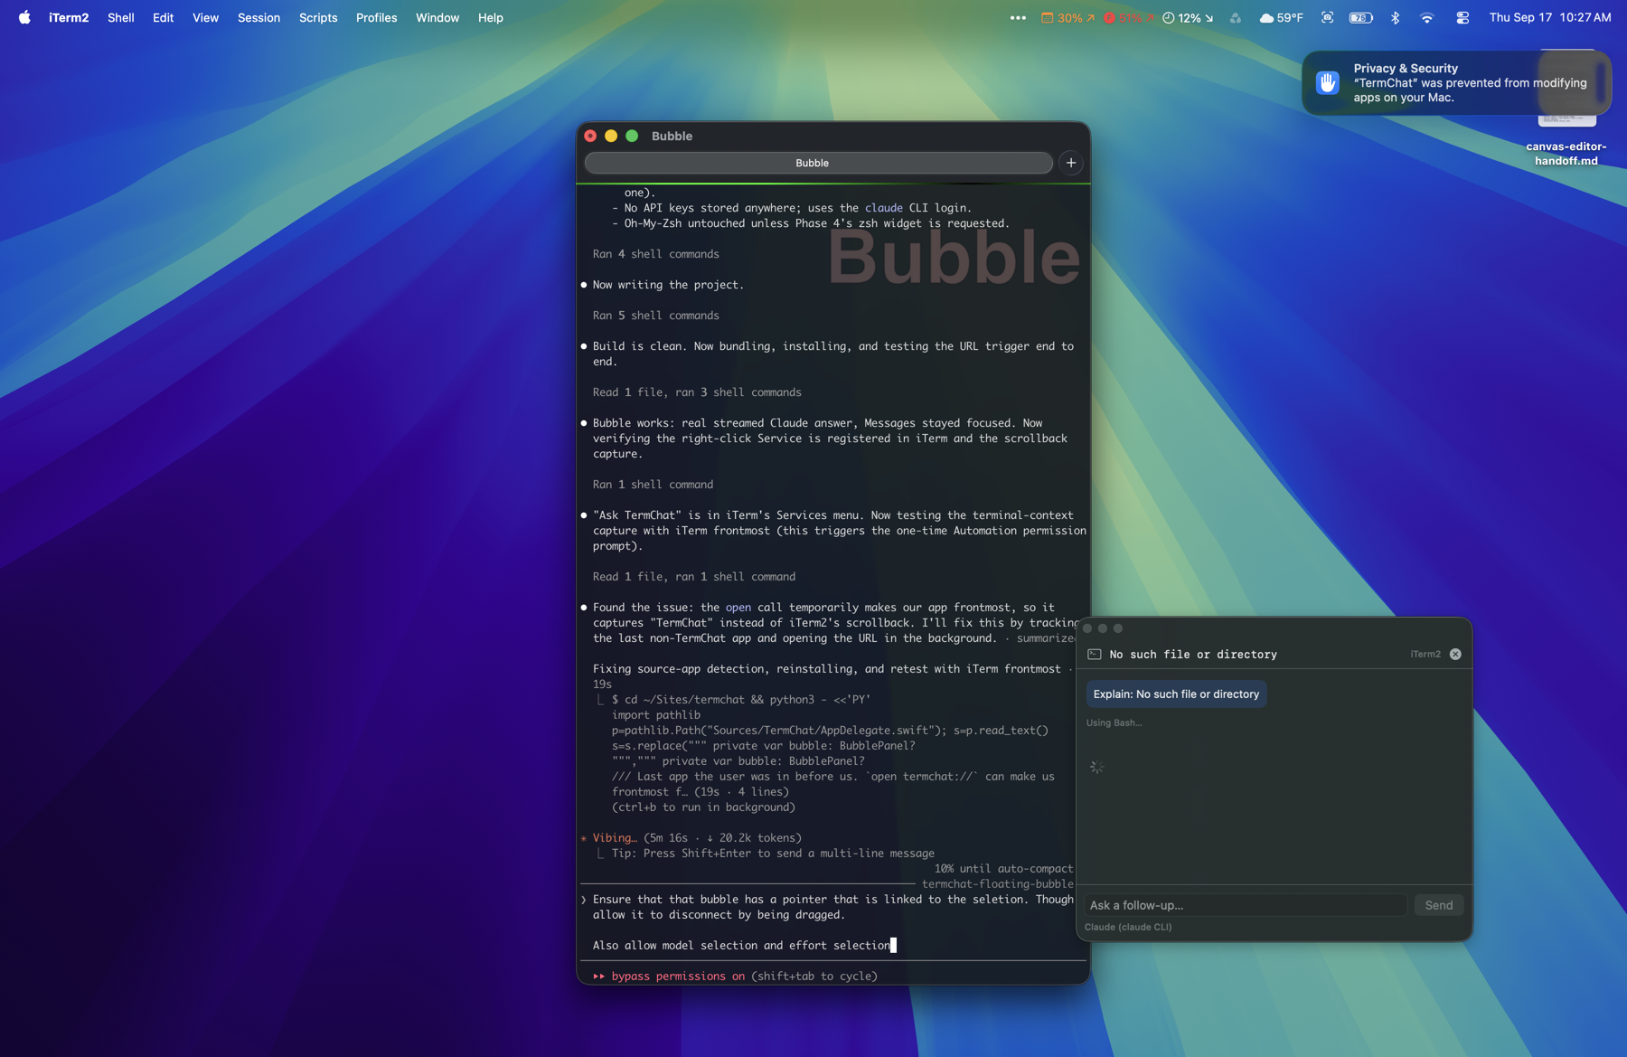Click the '(ctrl+b to run in background)' hint
The height and width of the screenshot is (1057, 1627).
pyautogui.click(x=703, y=807)
